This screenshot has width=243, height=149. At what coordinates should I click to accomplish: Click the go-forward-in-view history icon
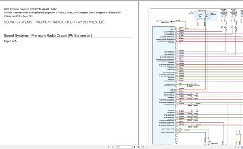click(147, 147)
